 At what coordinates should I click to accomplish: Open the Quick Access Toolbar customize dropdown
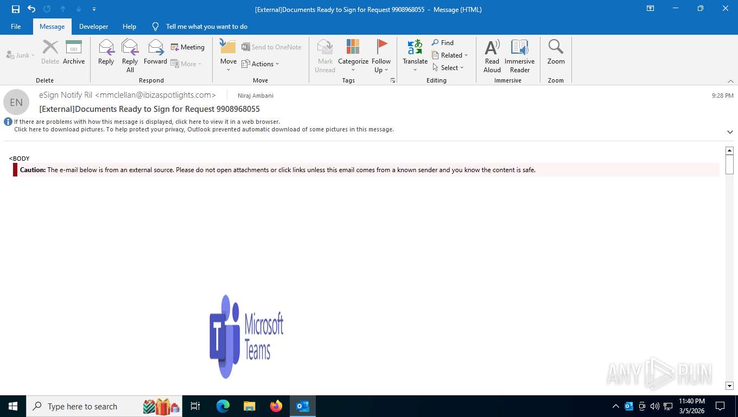pos(94,9)
